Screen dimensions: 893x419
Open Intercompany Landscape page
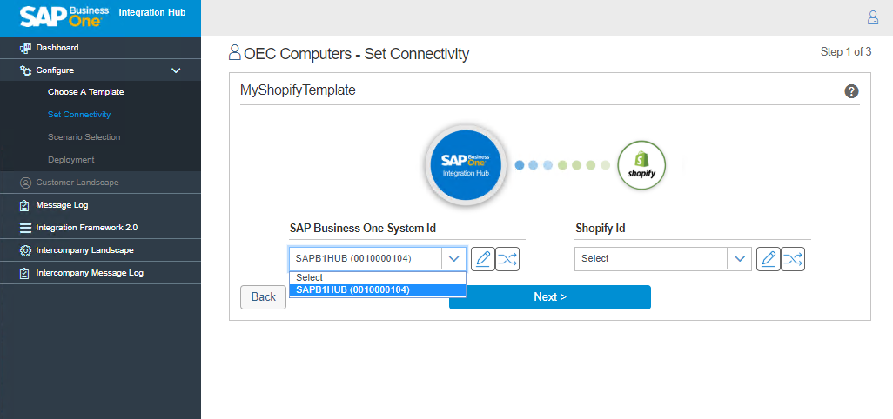click(x=84, y=250)
